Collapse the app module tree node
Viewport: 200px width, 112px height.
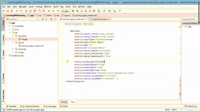(x=6, y=23)
